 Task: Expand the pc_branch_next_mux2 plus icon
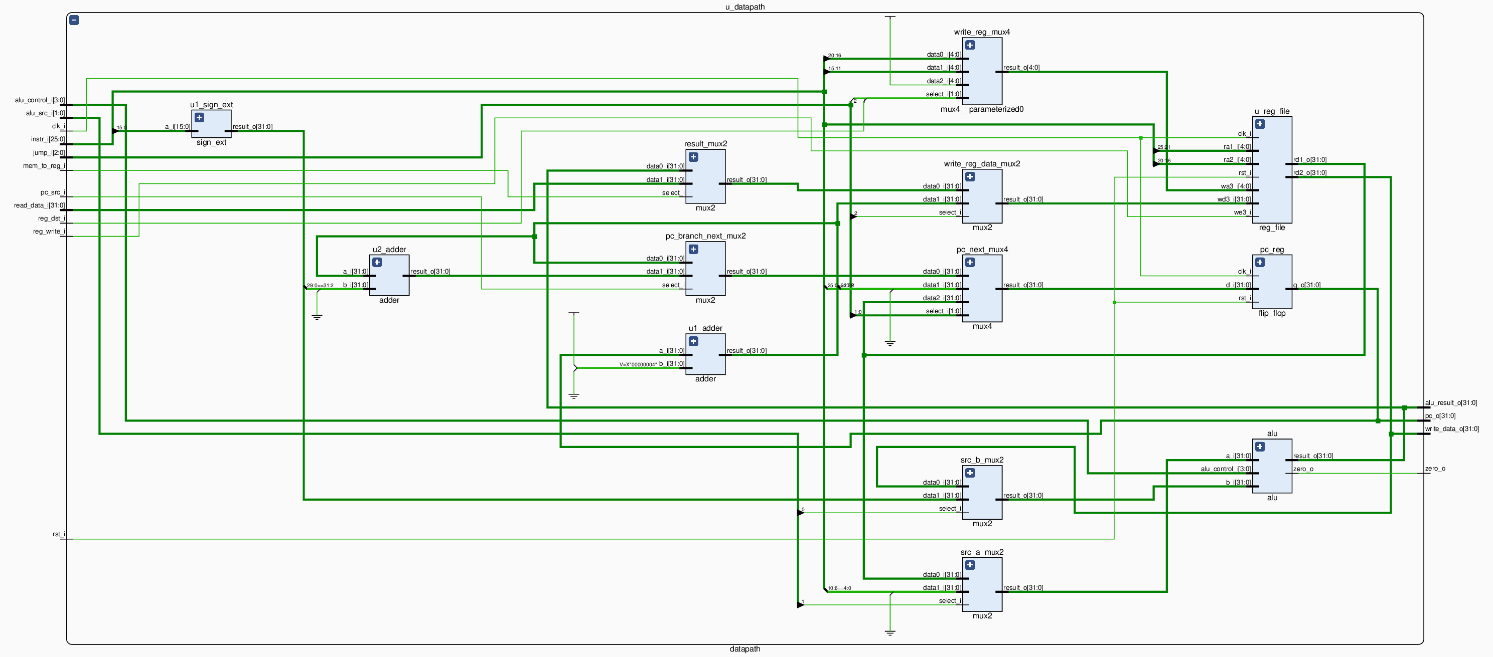point(693,250)
